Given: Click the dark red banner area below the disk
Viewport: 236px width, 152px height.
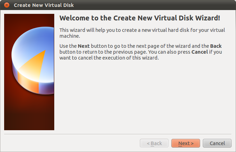Looking at the screenshot, I should tap(29, 114).
